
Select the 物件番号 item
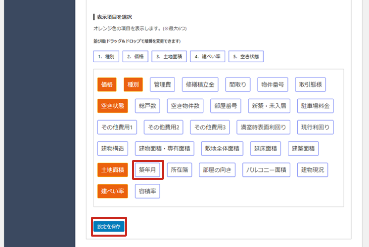[273, 85]
